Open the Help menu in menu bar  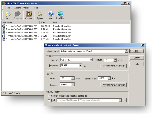click(x=36, y=8)
